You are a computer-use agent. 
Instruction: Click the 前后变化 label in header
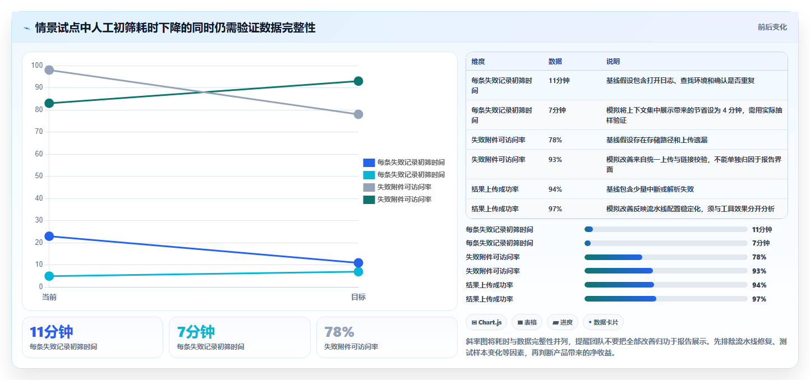point(772,27)
